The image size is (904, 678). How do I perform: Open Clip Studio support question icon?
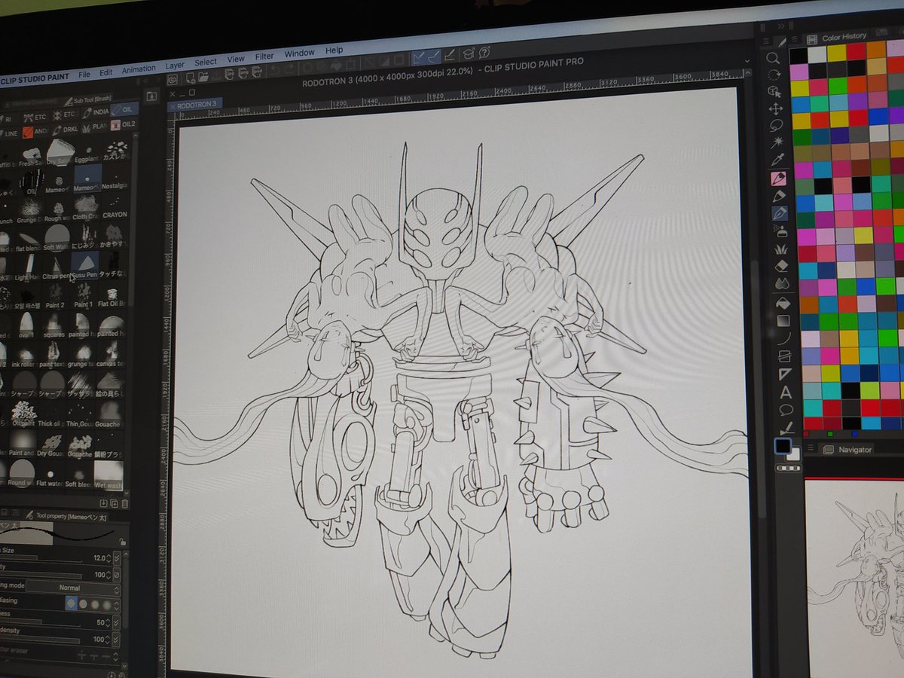point(485,52)
